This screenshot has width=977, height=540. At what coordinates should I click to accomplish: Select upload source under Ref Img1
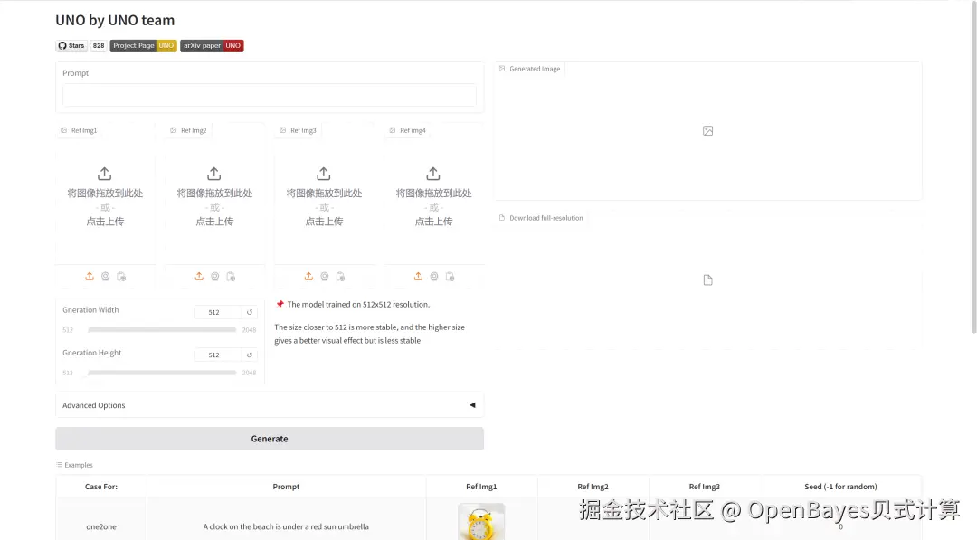(x=90, y=276)
